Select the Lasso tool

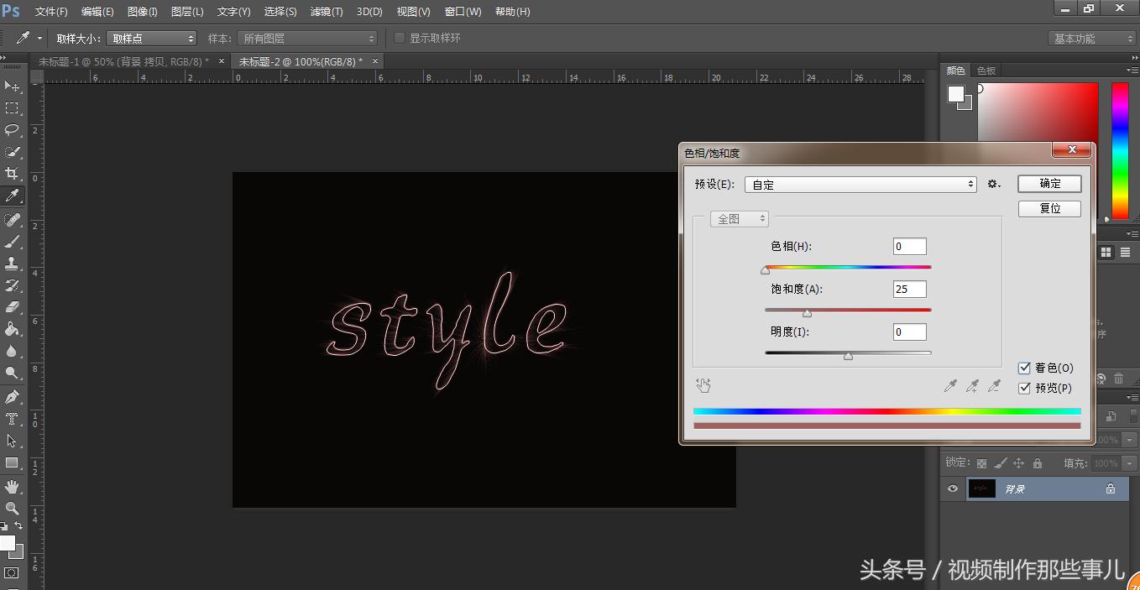pos(12,130)
